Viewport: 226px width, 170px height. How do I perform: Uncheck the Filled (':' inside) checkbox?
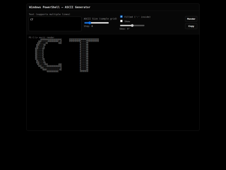(121, 17)
